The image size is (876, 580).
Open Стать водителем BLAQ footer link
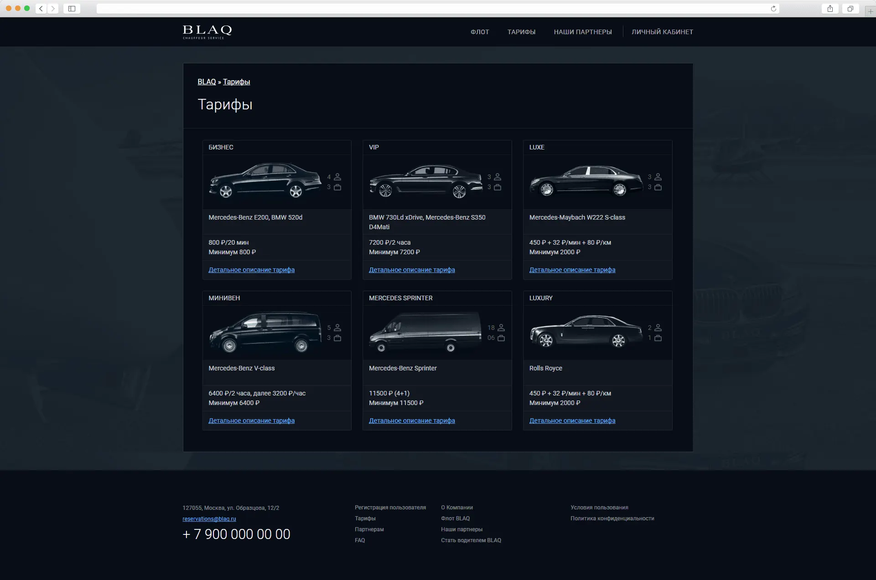471,540
